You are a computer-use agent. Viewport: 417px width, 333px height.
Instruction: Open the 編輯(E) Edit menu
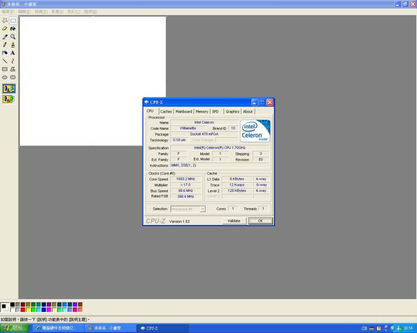(x=24, y=12)
